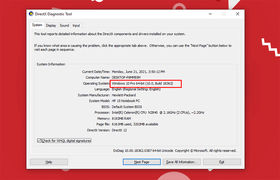
Task: Click the Processor label
Action: (x=102, y=112)
